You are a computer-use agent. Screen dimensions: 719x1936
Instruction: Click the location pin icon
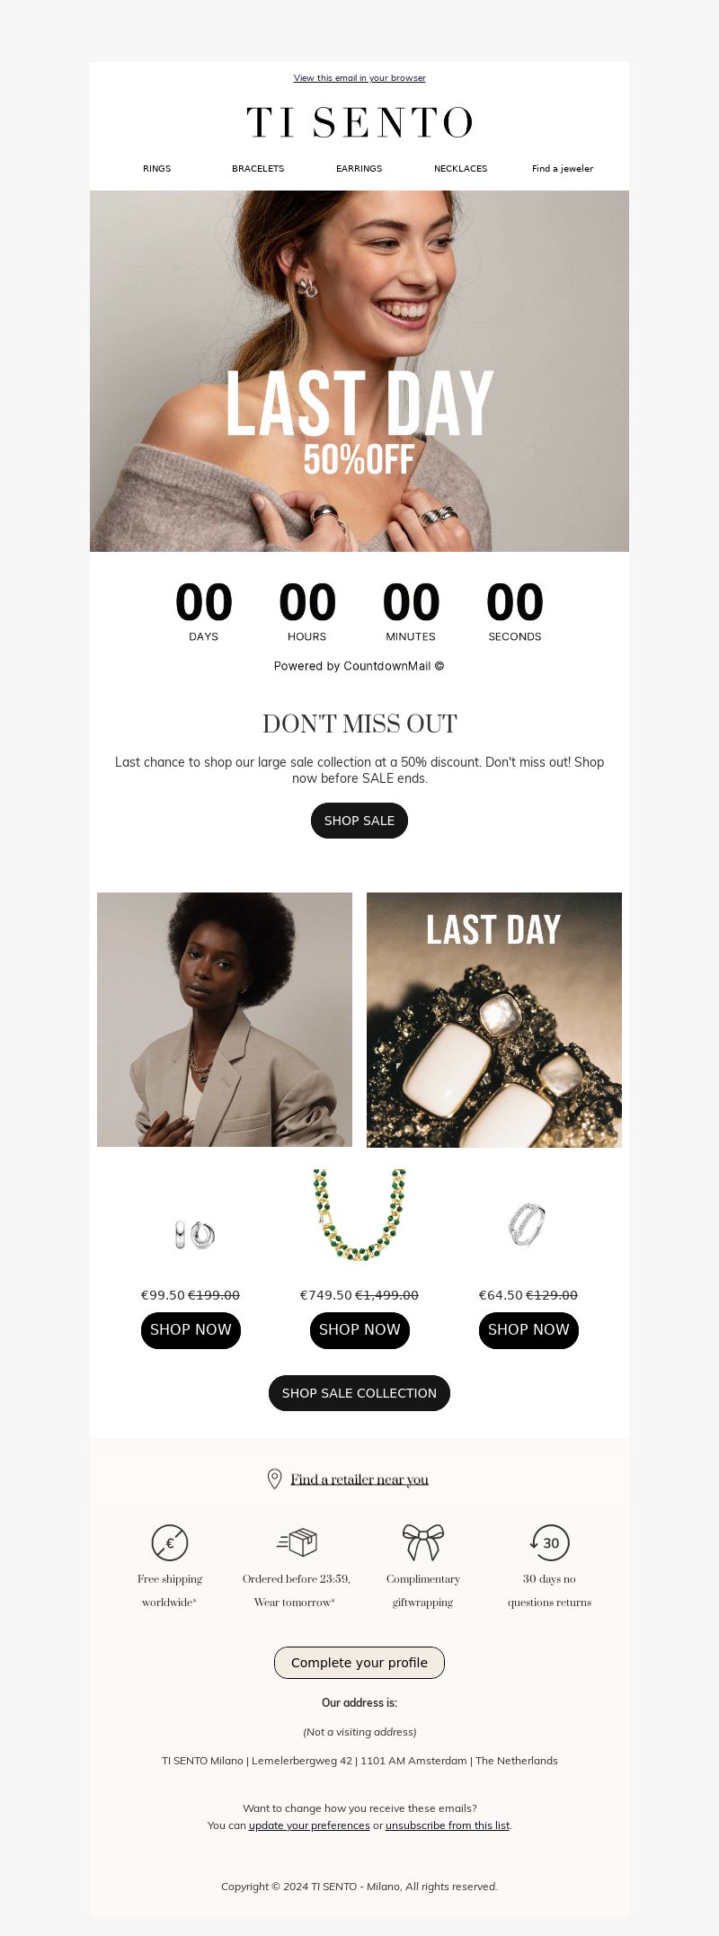pos(275,1479)
